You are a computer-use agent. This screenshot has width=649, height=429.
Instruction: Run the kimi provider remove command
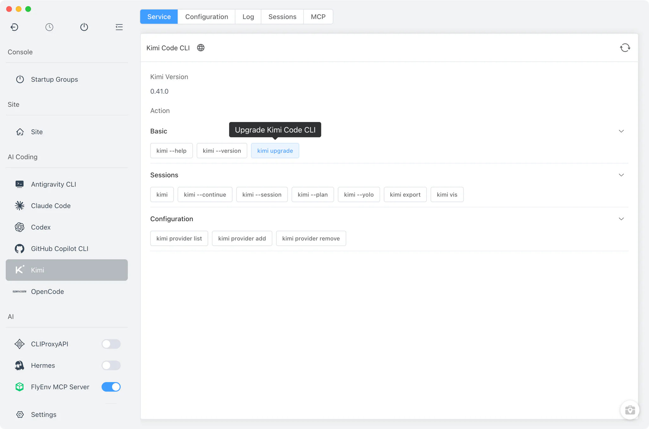coord(311,238)
